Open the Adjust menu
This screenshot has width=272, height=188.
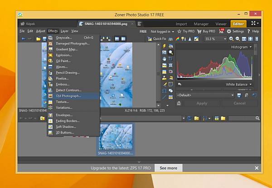[41, 31]
